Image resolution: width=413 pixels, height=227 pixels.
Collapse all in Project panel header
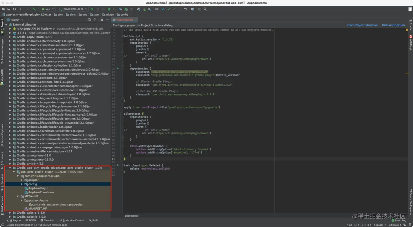95,20
